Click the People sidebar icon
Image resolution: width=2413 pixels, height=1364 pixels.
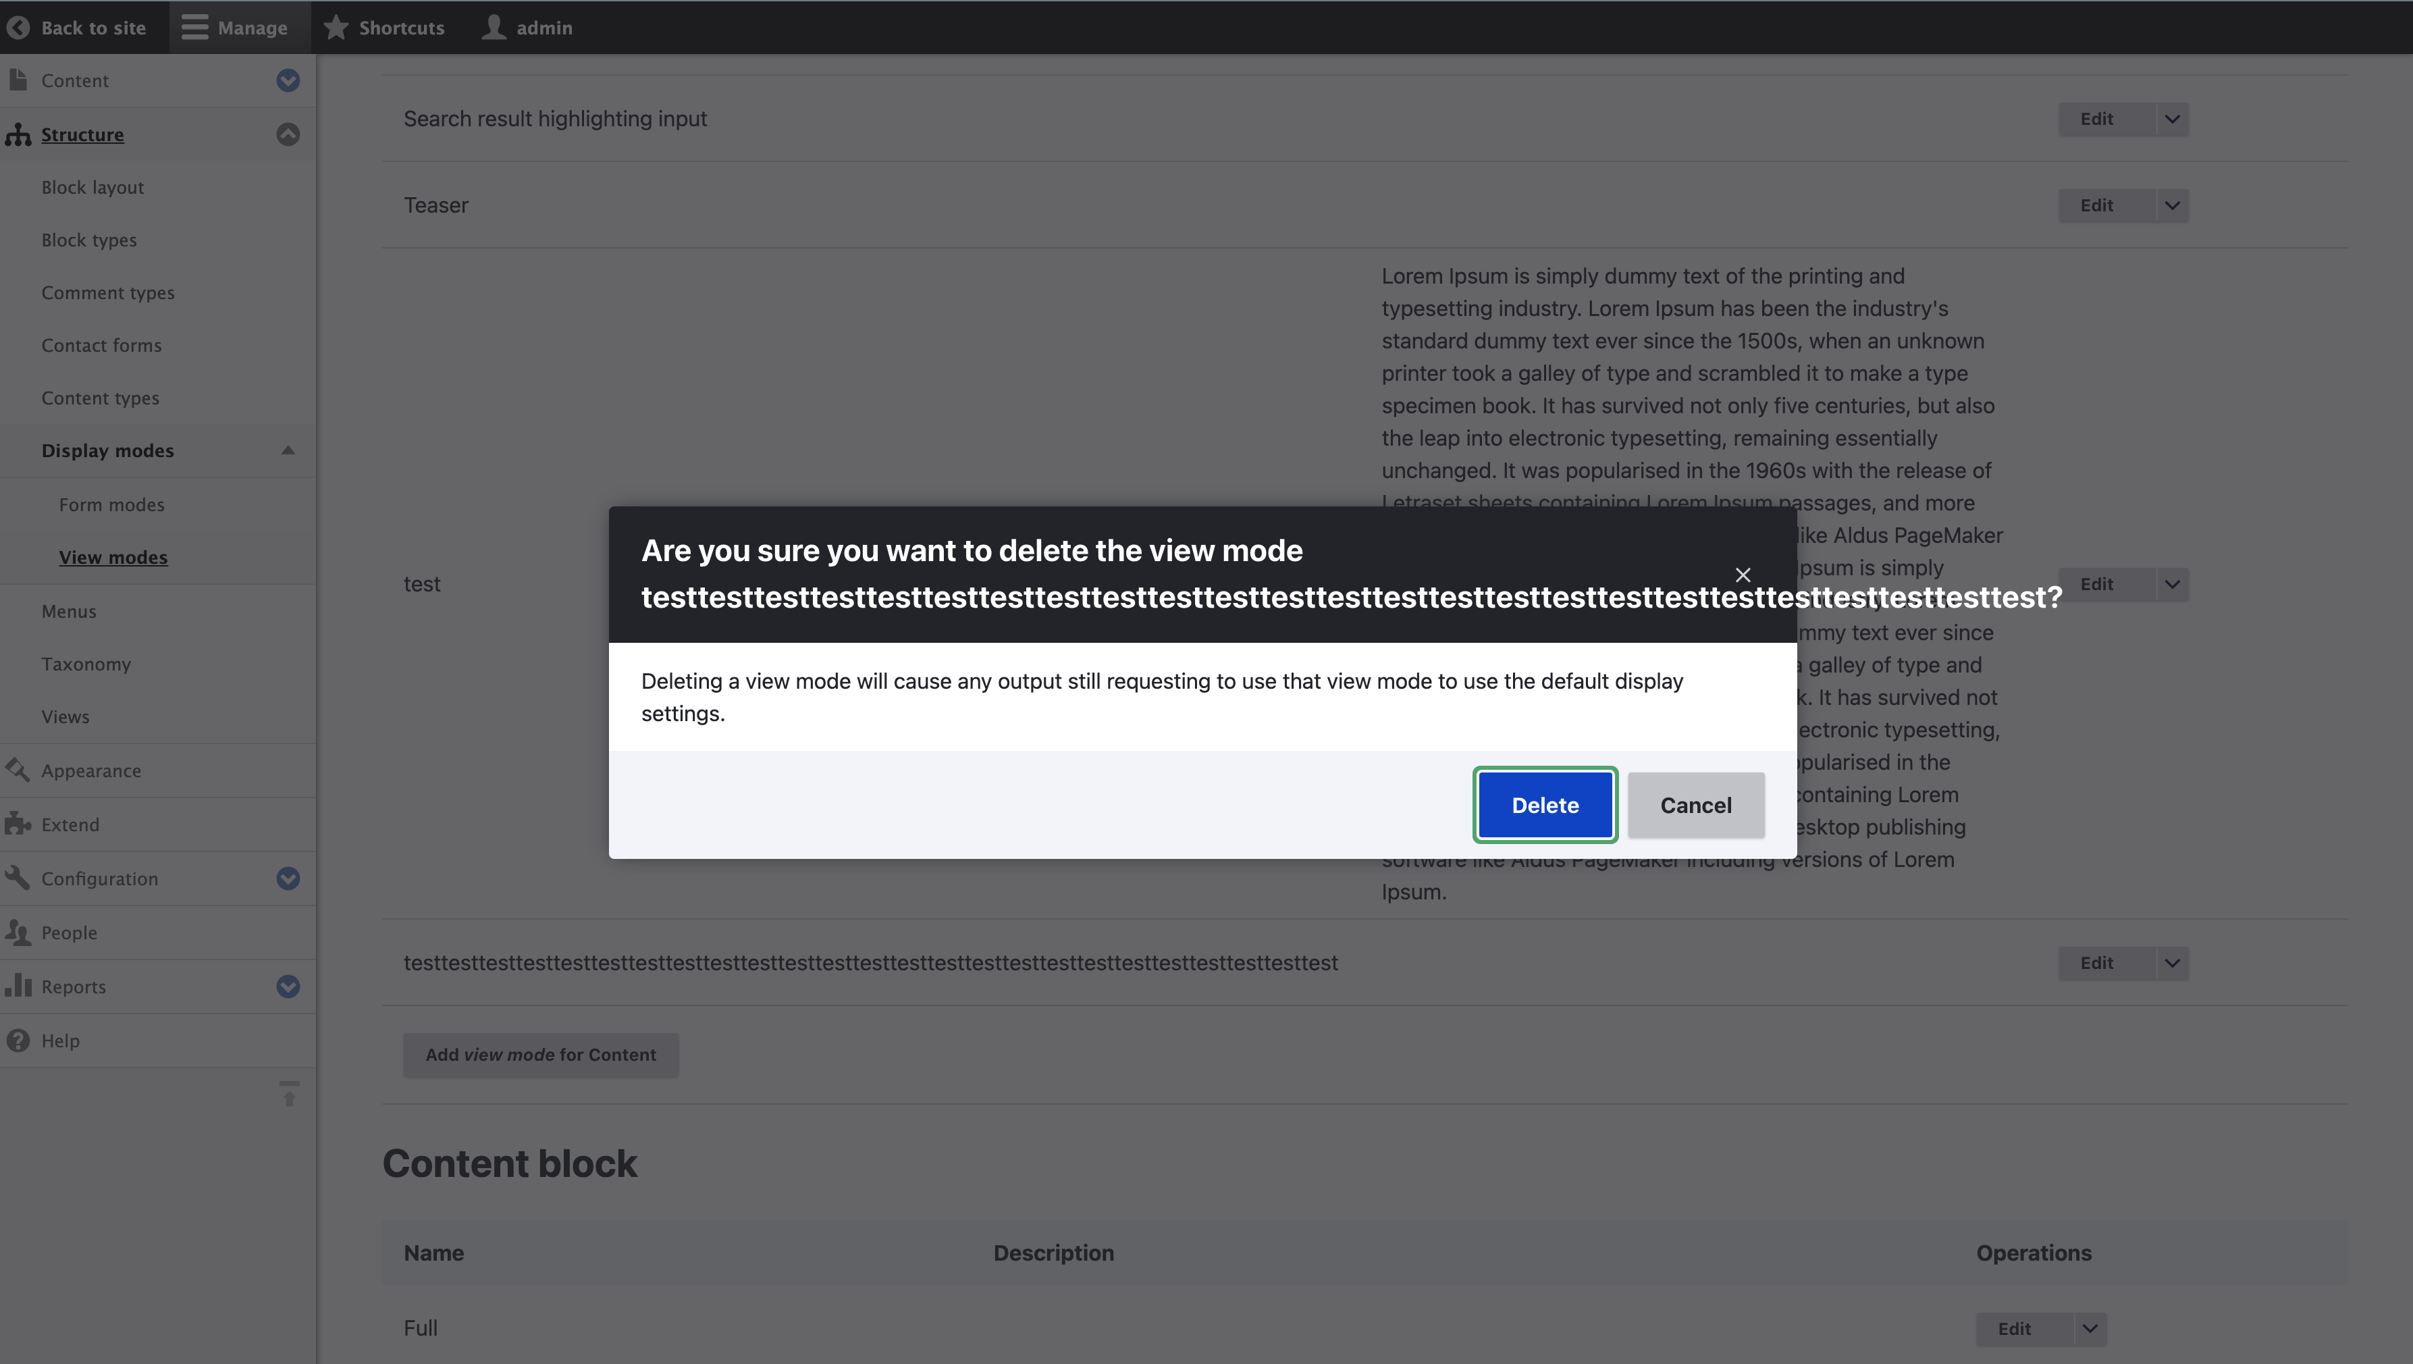19,932
